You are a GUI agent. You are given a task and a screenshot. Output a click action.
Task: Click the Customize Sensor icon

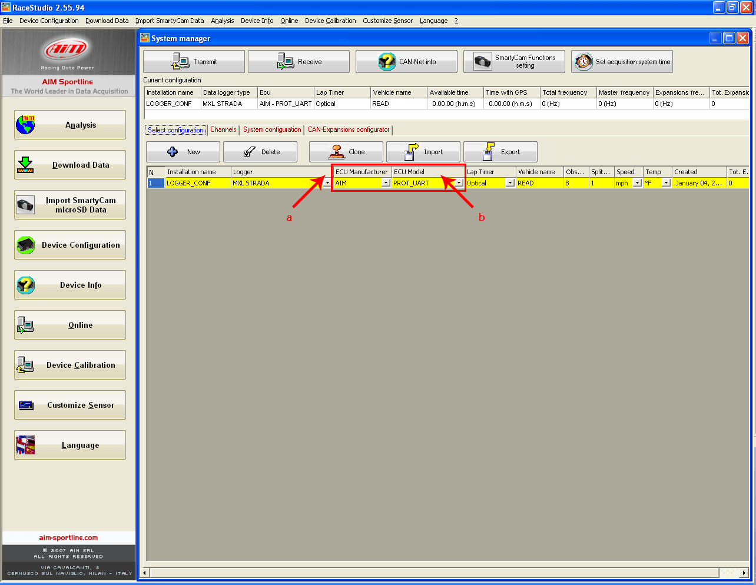tap(26, 405)
